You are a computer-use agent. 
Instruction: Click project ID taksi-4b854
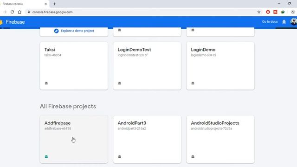52,55
